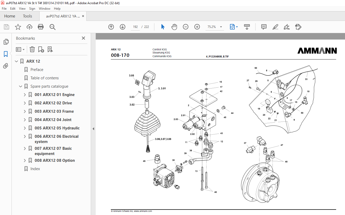Expand the 002 ARX12 02 Drive bookmark

tap(25, 103)
